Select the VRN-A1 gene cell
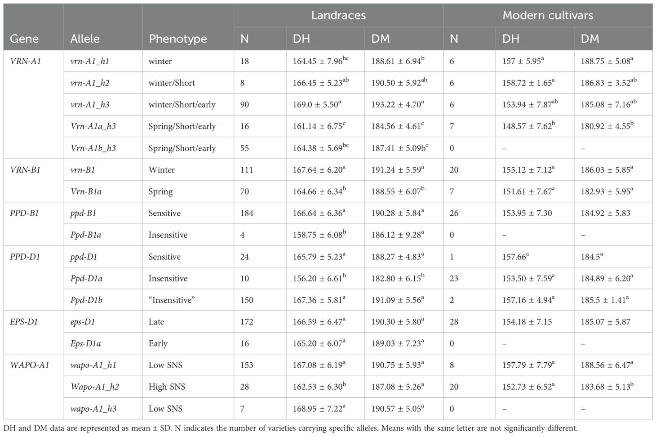 pyautogui.click(x=25, y=61)
